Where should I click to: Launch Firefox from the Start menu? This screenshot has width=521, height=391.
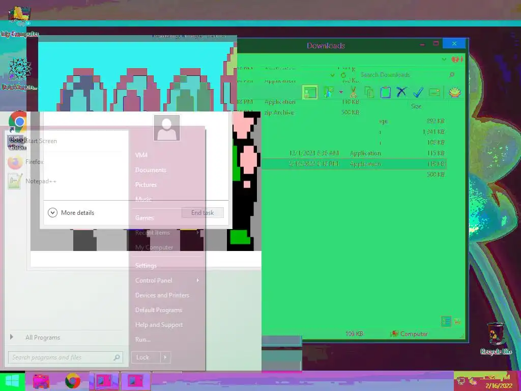point(25,162)
